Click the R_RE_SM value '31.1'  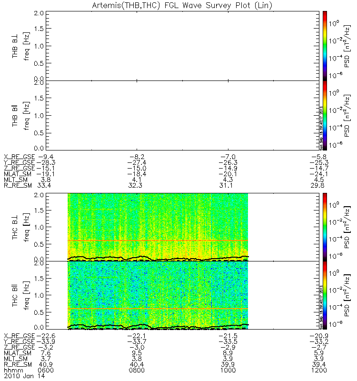(226, 185)
